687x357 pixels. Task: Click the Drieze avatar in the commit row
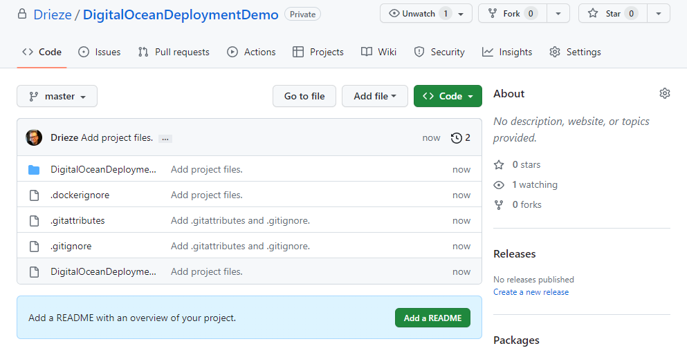pos(34,138)
